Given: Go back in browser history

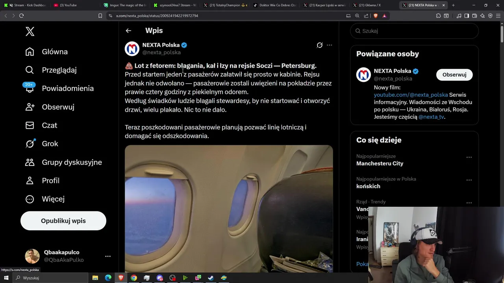Looking at the screenshot, I should click(x=6, y=16).
